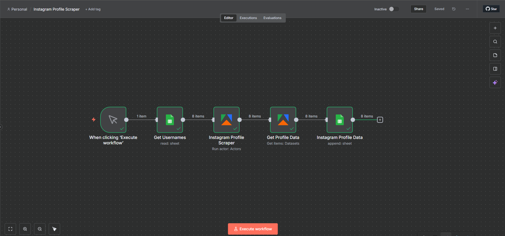Click the plus connector after Instagram Profile Data

380,120
